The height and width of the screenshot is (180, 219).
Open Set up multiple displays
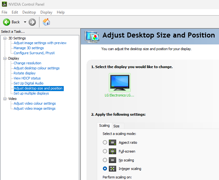click(31, 93)
